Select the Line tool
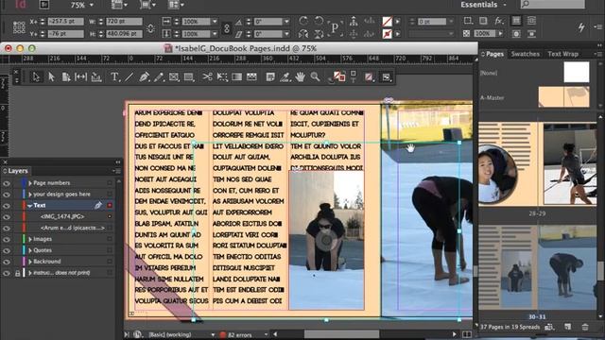Viewport: 605px width, 340px height. (129, 77)
